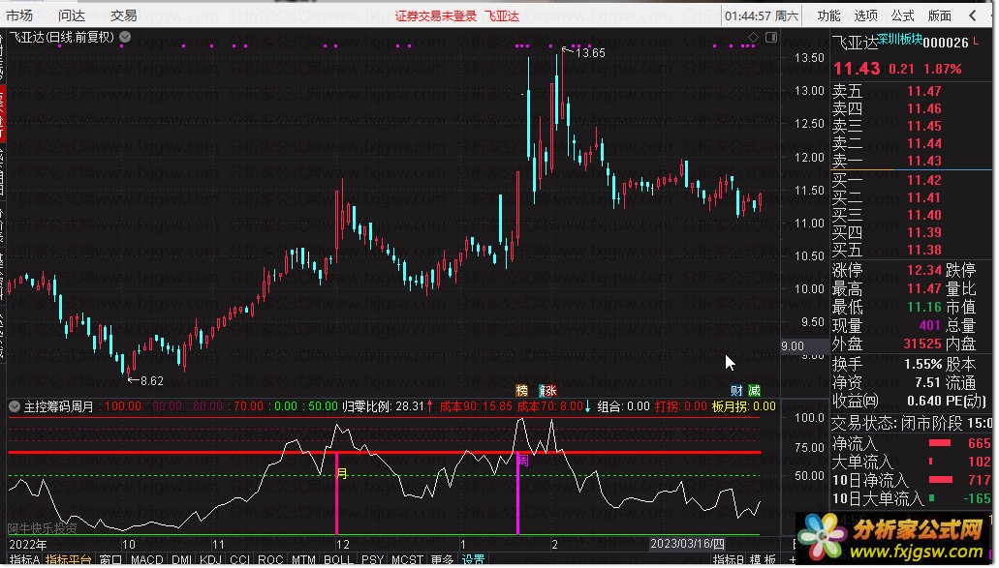The width and height of the screenshot is (999, 568).
Task: Click the 8.62 low price label
Action: (x=151, y=381)
